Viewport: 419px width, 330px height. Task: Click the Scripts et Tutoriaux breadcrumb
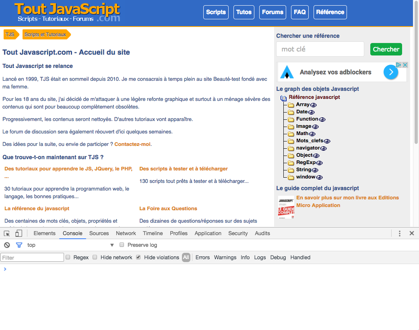[45, 35]
